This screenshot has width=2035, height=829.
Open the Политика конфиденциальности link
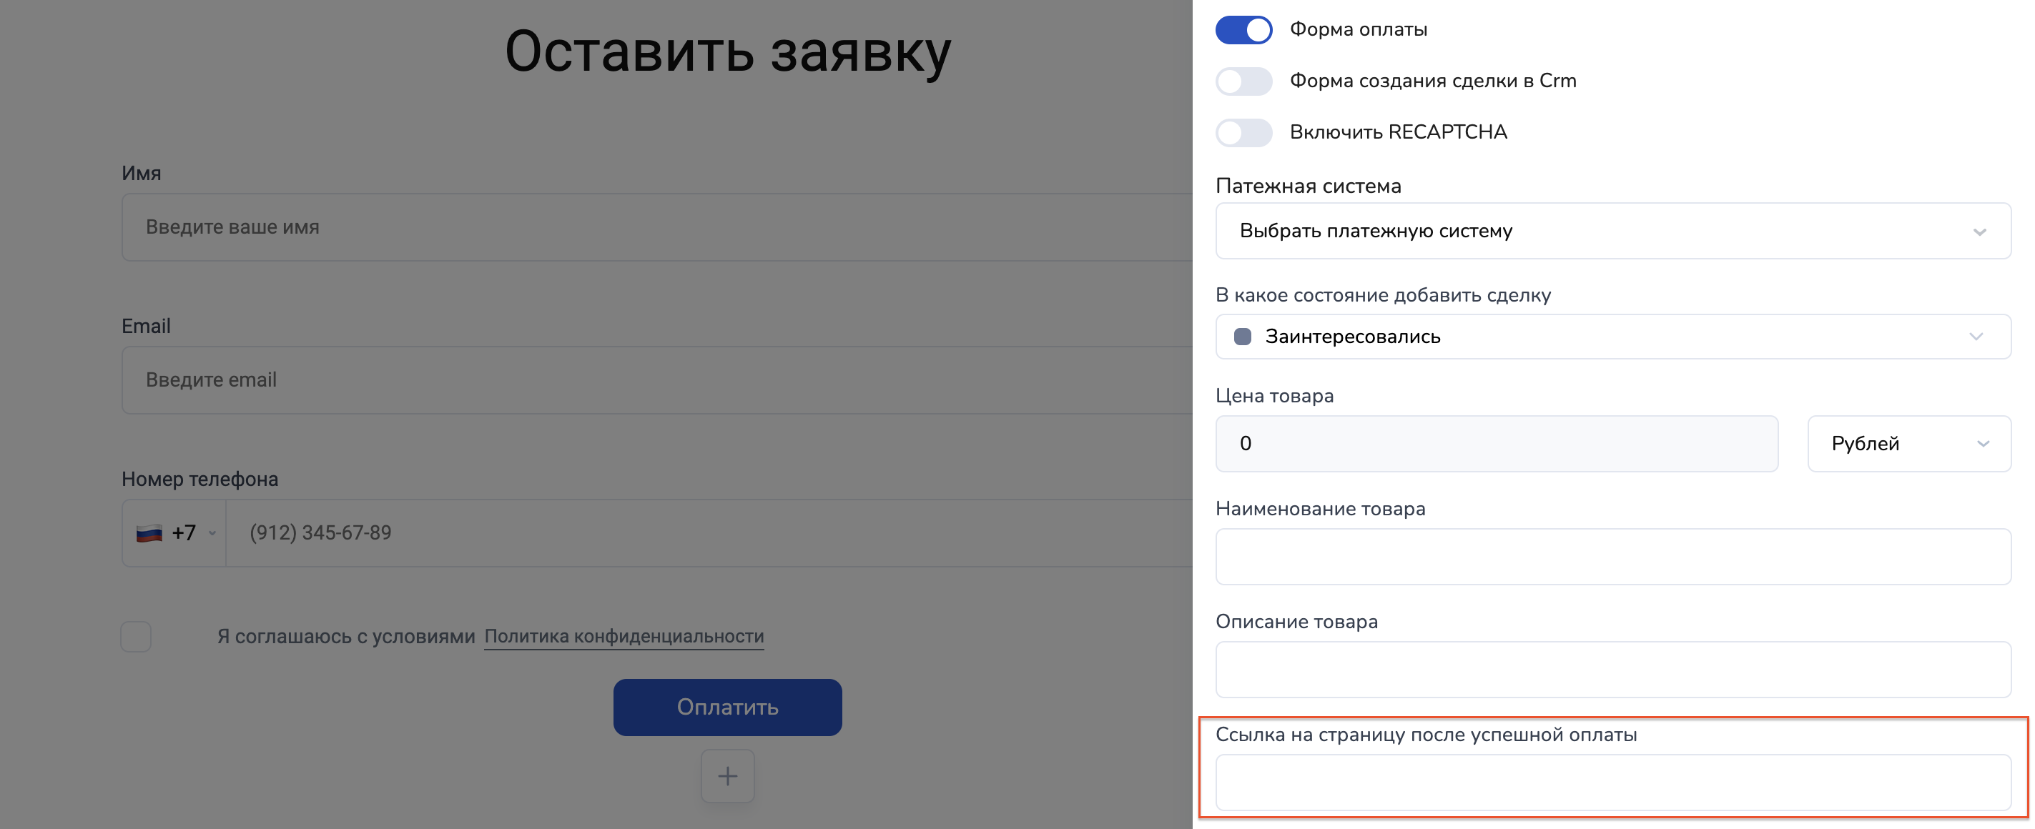click(624, 636)
